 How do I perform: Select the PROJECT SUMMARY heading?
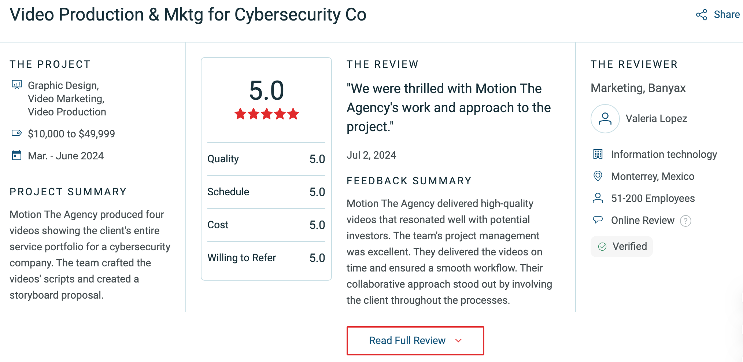coord(68,191)
